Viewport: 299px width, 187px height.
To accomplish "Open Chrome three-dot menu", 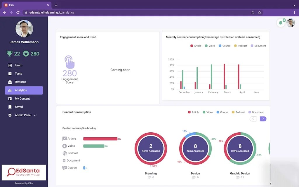I will 294,13.
